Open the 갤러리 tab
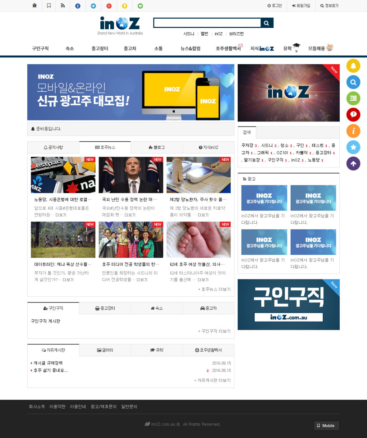This screenshot has height=438, width=367. coord(105,350)
